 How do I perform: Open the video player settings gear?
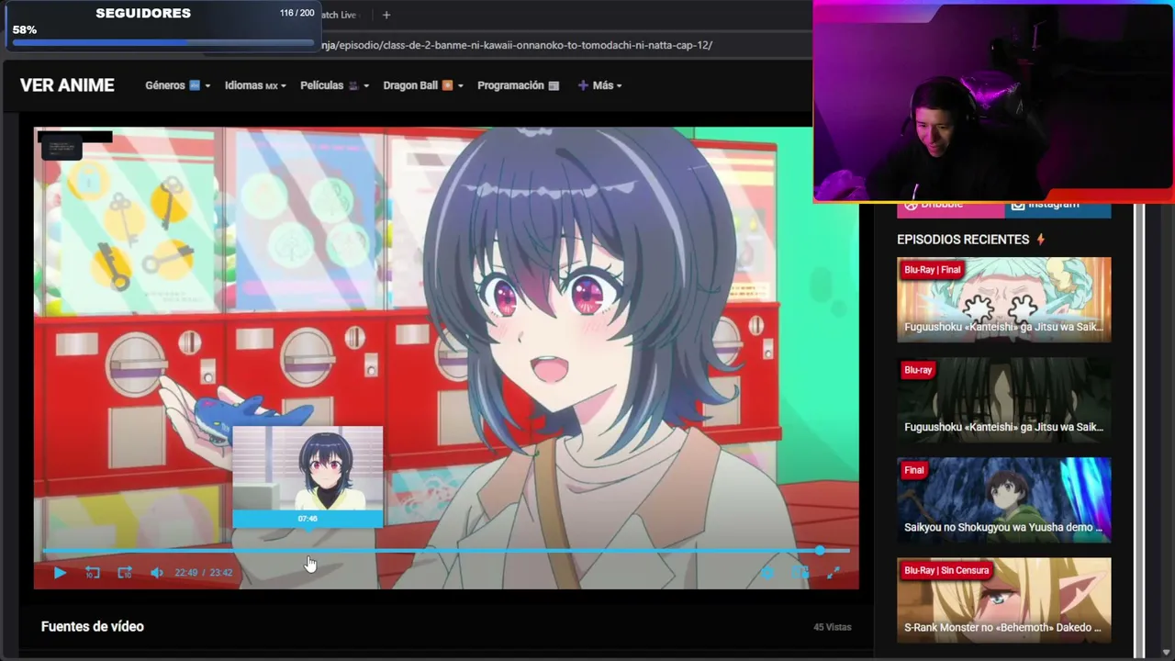click(767, 573)
